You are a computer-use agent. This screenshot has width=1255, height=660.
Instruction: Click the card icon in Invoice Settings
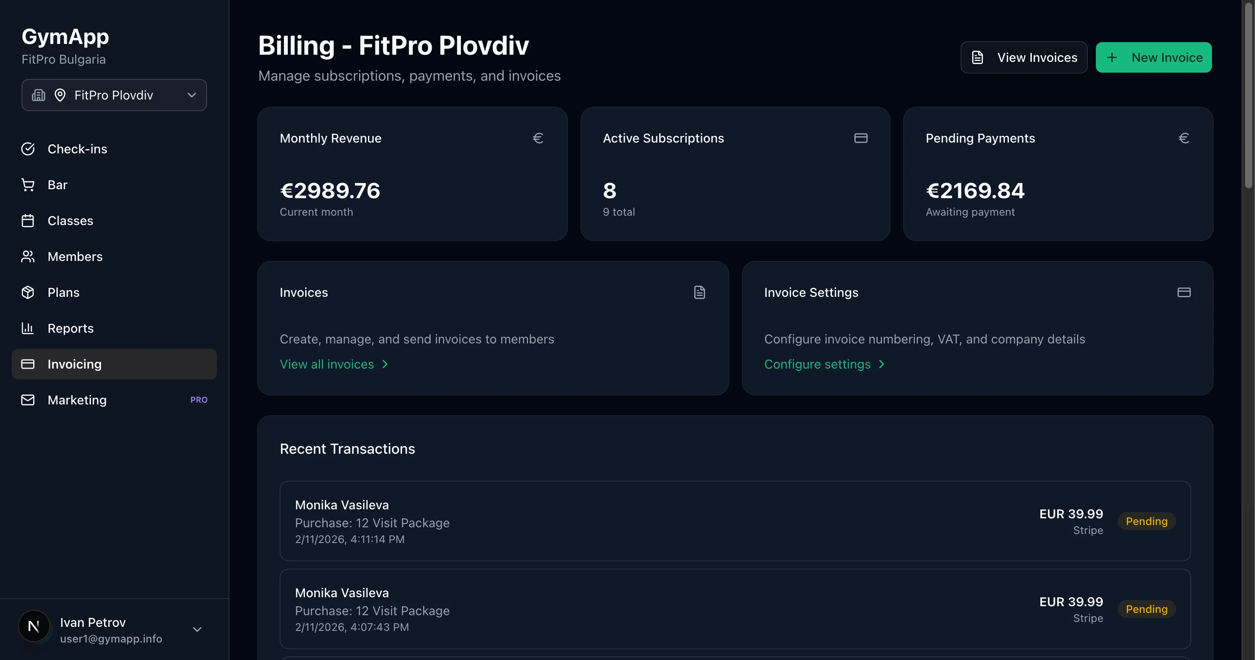pos(1183,292)
